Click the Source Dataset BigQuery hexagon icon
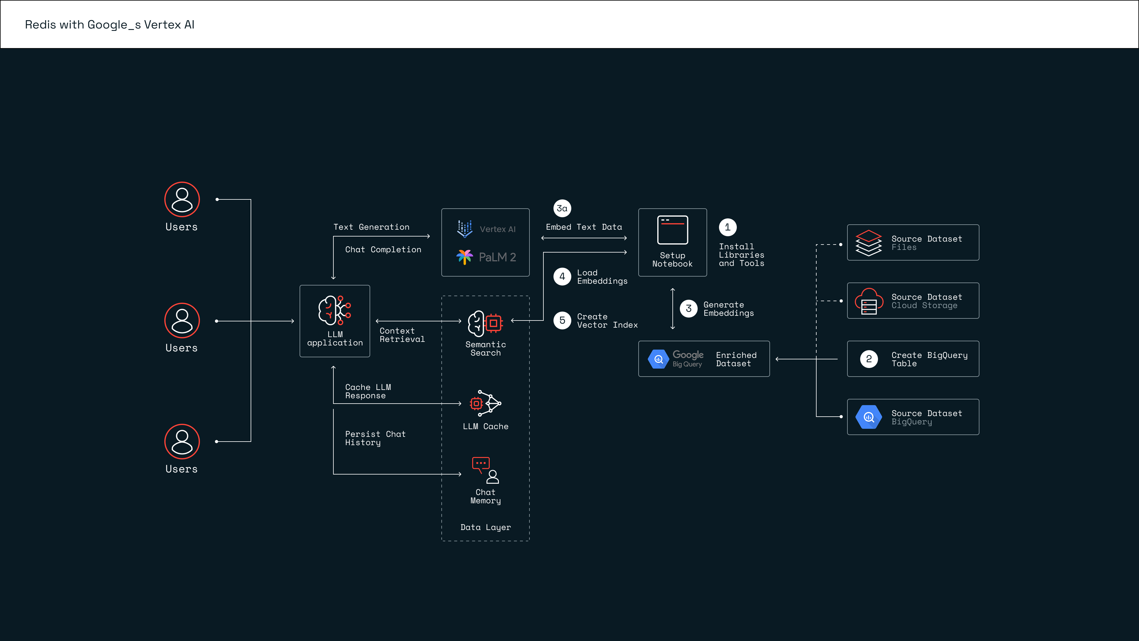The width and height of the screenshot is (1139, 641). tap(868, 417)
